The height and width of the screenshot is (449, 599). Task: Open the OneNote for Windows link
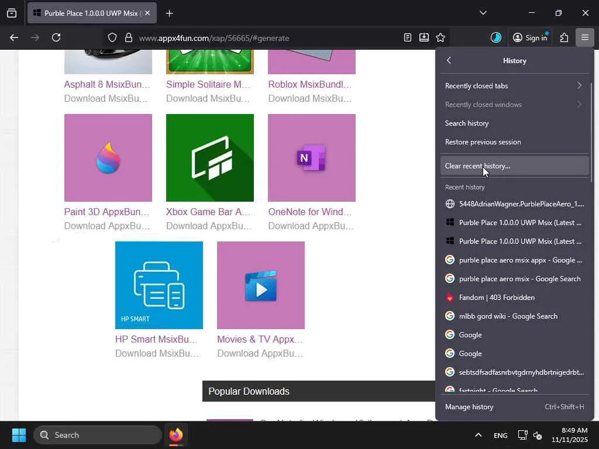pos(310,212)
